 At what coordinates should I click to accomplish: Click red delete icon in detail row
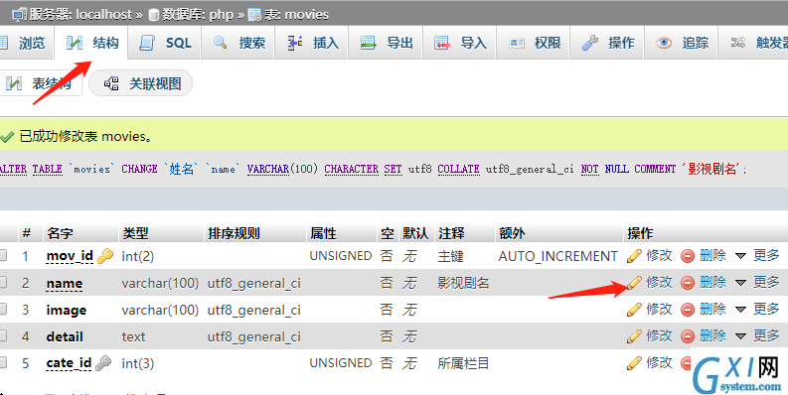(x=688, y=336)
